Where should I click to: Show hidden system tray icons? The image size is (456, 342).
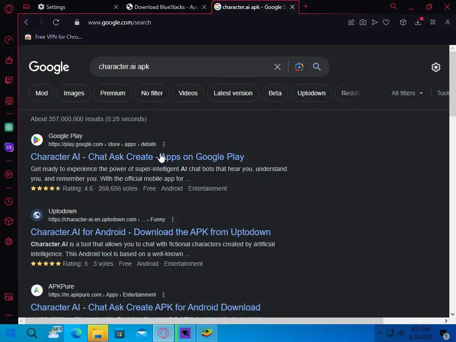379,333
